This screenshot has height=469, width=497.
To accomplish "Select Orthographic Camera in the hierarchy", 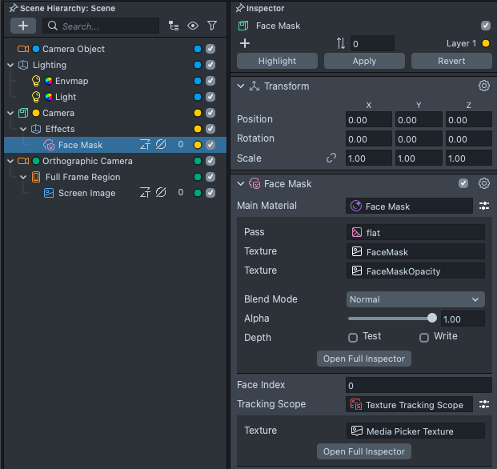I will click(x=87, y=161).
